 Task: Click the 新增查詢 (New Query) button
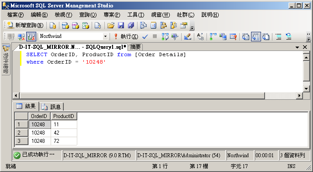tap(25, 25)
